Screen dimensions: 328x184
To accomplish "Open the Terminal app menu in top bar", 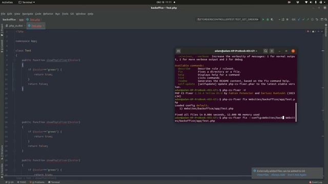I will (x=27, y=2).
